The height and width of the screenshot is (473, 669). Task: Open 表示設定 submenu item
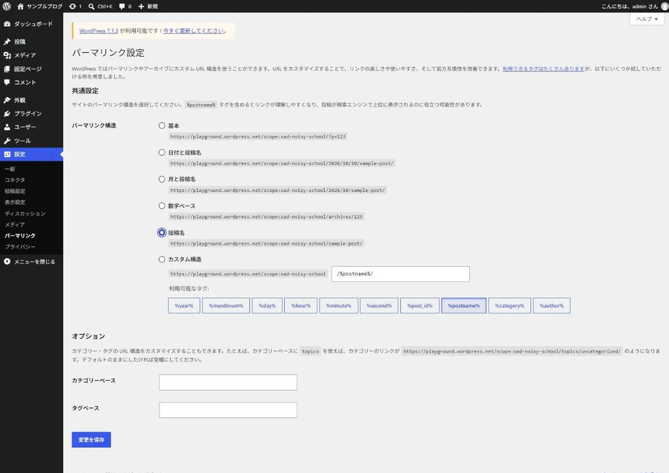(x=15, y=202)
